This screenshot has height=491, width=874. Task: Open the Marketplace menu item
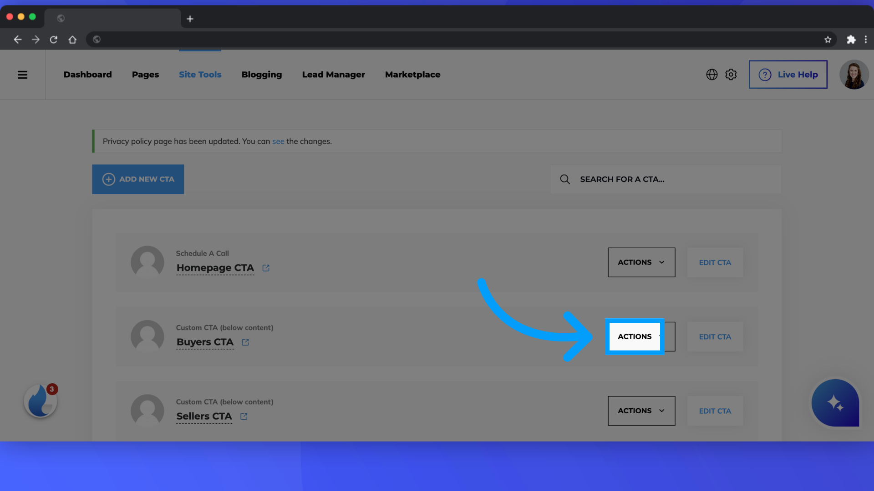(412, 75)
